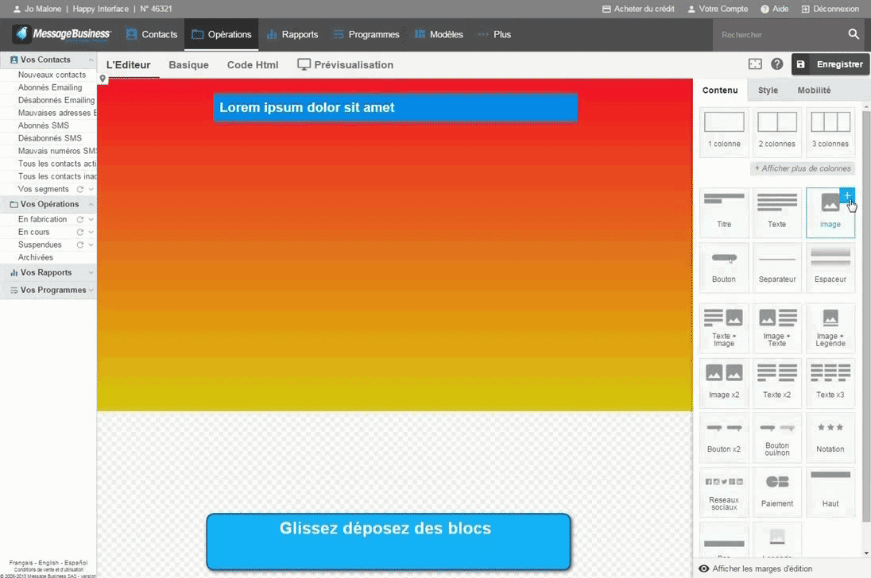
Task: Select the Haut block
Action: [830, 491]
